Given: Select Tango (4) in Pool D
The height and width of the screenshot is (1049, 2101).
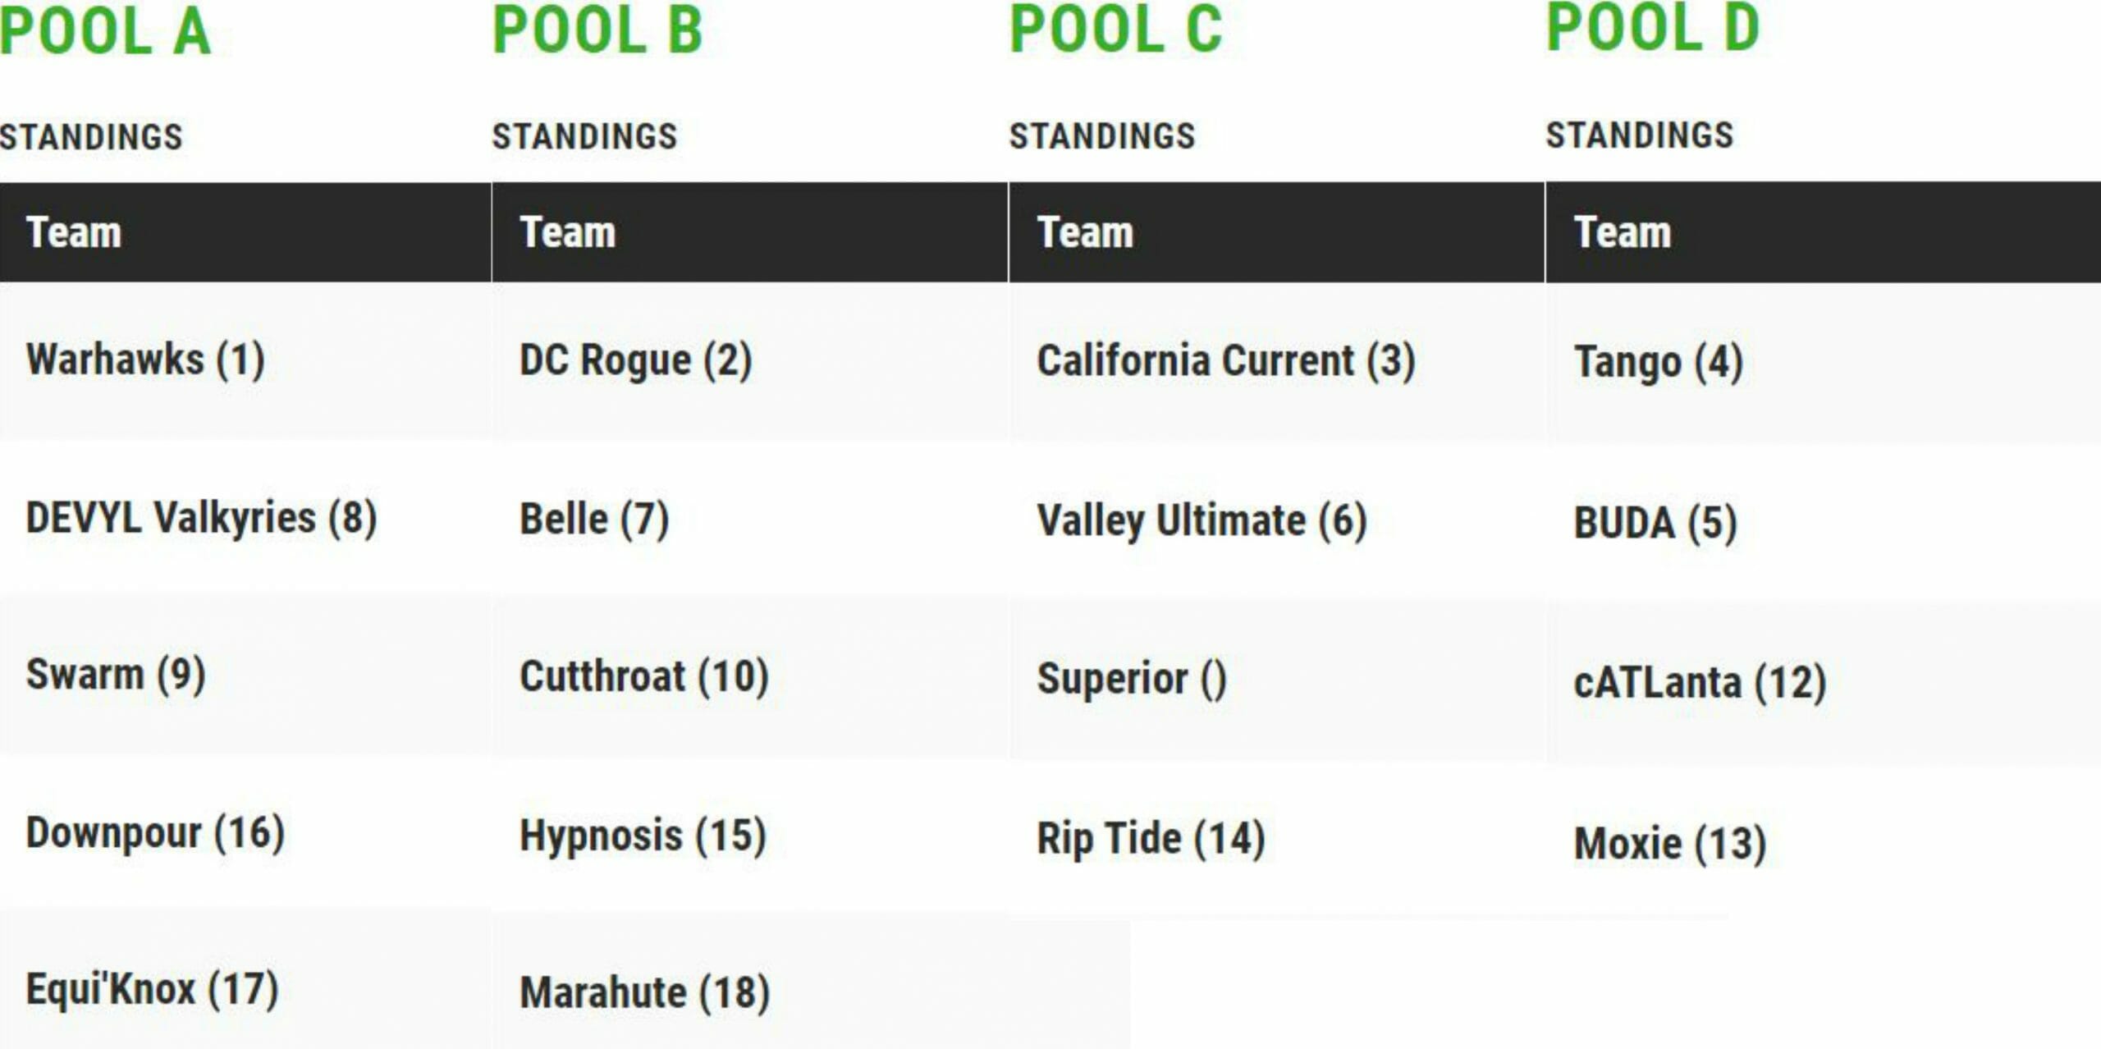Looking at the screenshot, I should [x=1658, y=363].
